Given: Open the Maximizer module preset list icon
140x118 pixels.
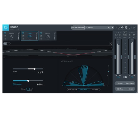Looking at the screenshot, I should tap(41, 39).
